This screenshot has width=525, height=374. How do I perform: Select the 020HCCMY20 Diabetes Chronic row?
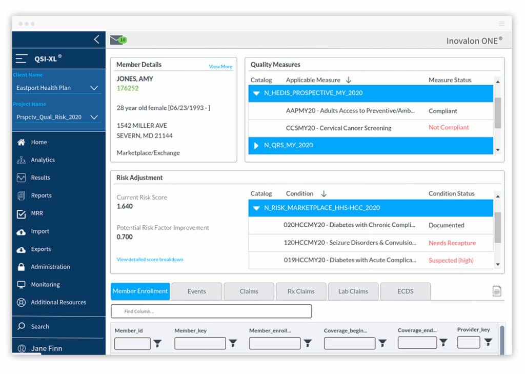coord(371,225)
